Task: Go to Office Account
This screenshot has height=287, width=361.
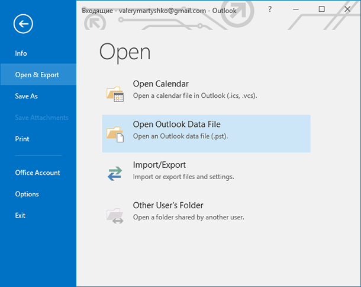Action: pos(37,173)
